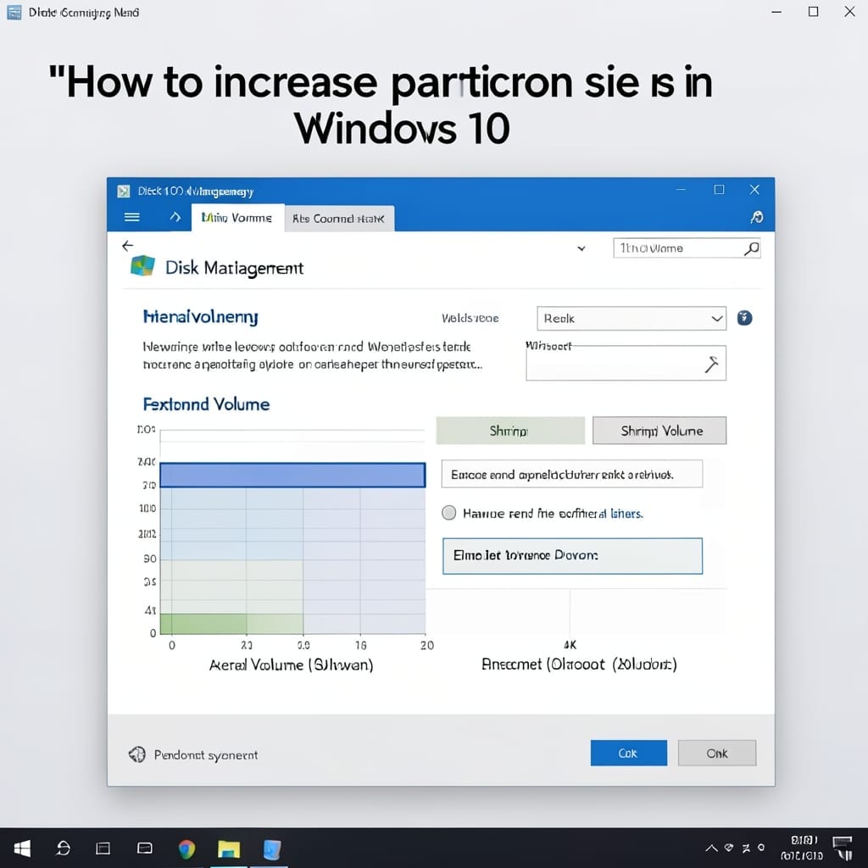
Task: Click the blue 'Cok' button
Action: point(628,753)
